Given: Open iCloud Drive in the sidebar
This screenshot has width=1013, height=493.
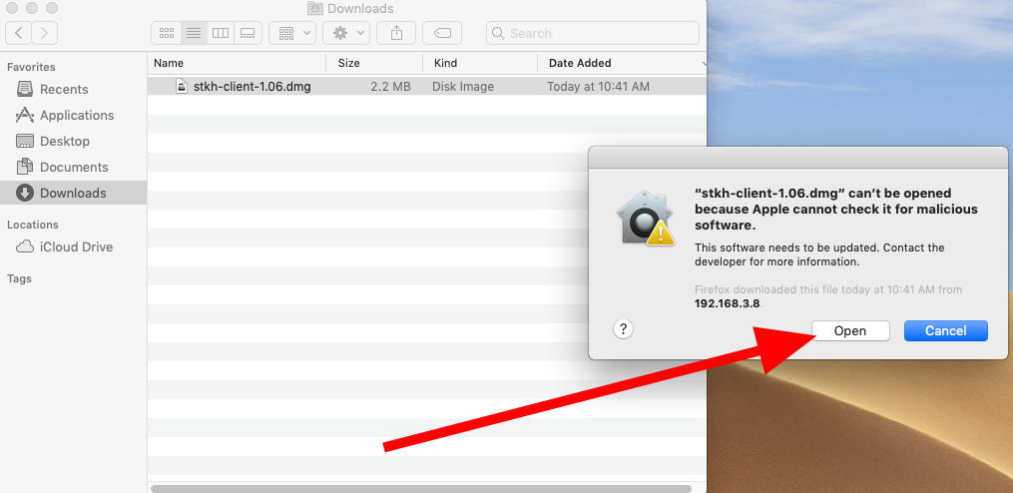Looking at the screenshot, I should 65,246.
